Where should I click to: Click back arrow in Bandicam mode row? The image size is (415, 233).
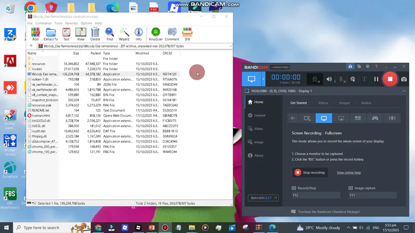pyautogui.click(x=293, y=118)
